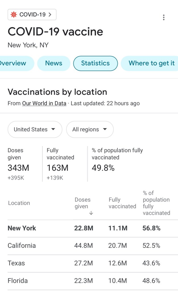Open the COVID-19 topic chip

32,15
